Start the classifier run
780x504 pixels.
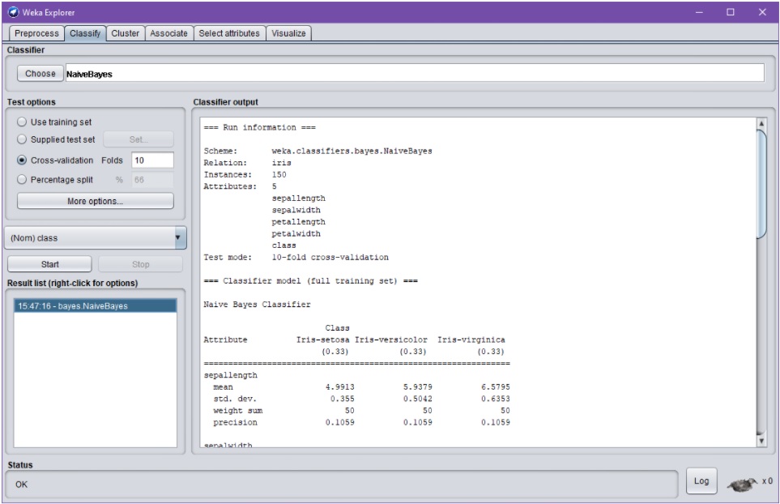click(49, 264)
